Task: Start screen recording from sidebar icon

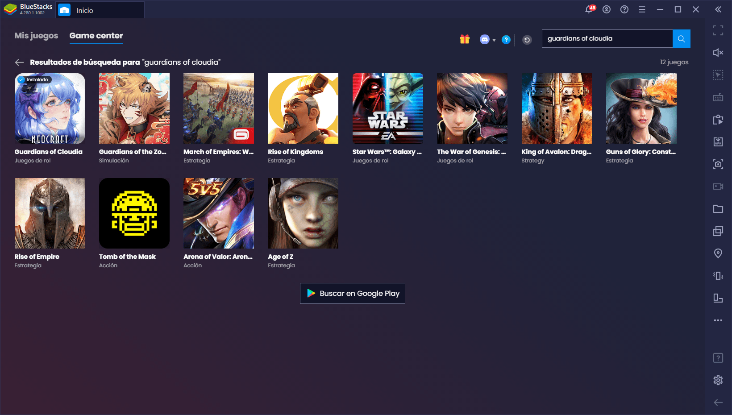Action: 718,187
